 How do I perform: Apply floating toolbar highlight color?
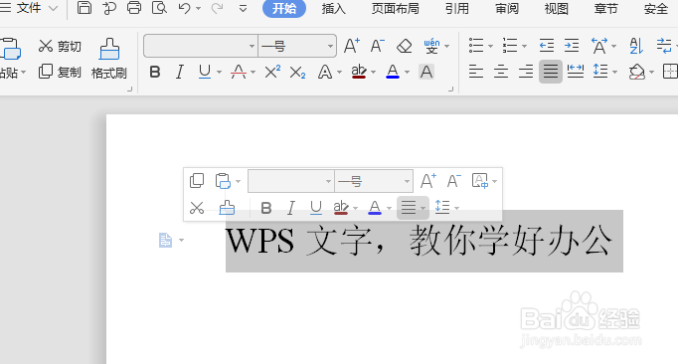point(341,208)
